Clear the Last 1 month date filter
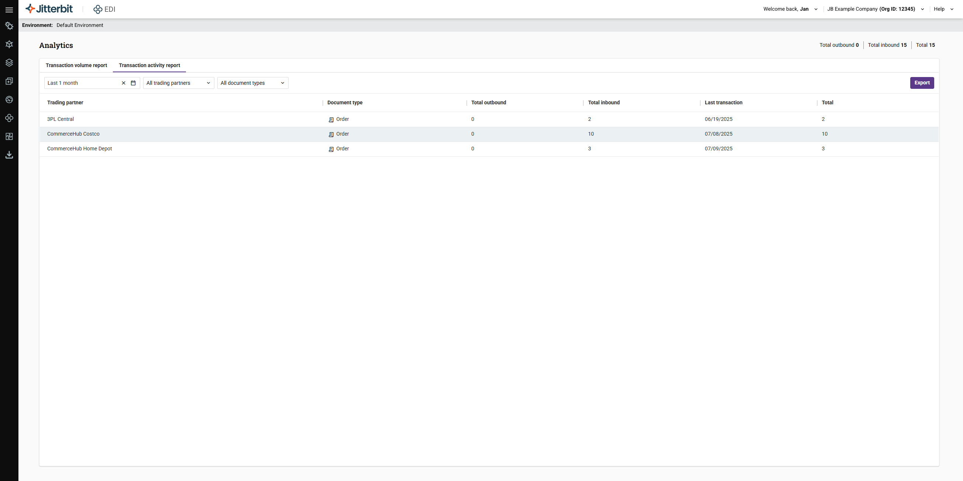Screen dimensions: 963x481 (123, 83)
